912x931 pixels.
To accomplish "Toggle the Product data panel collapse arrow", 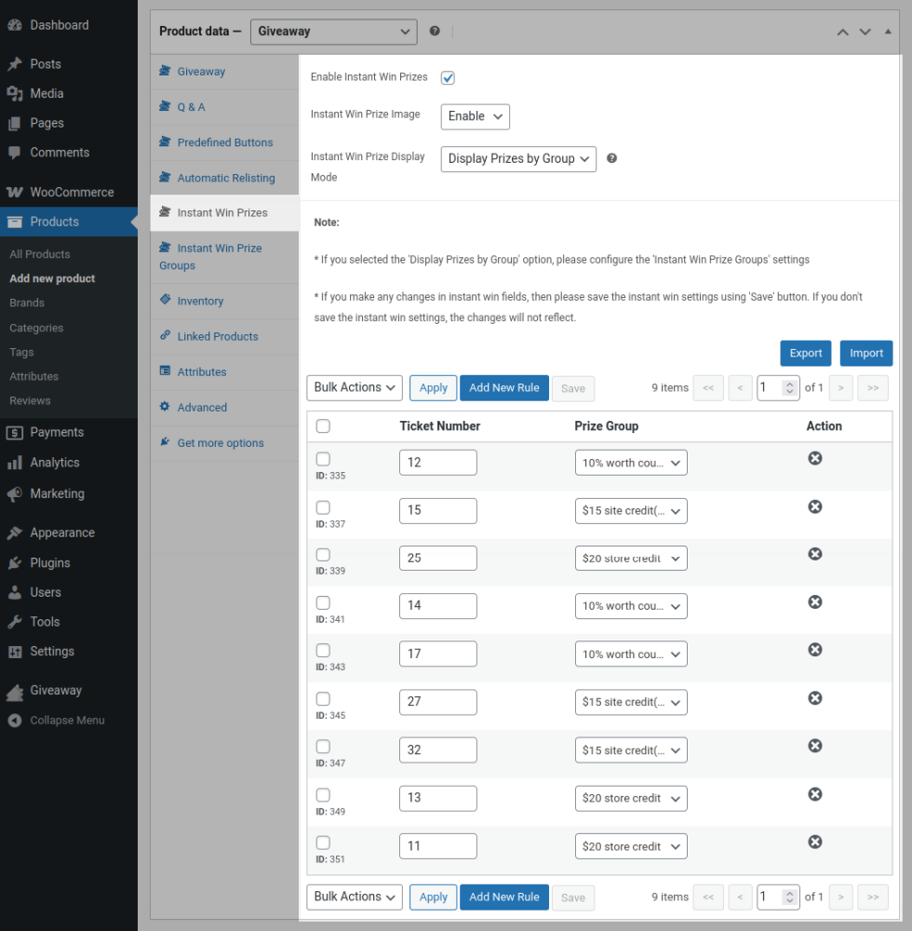I will pos(888,32).
